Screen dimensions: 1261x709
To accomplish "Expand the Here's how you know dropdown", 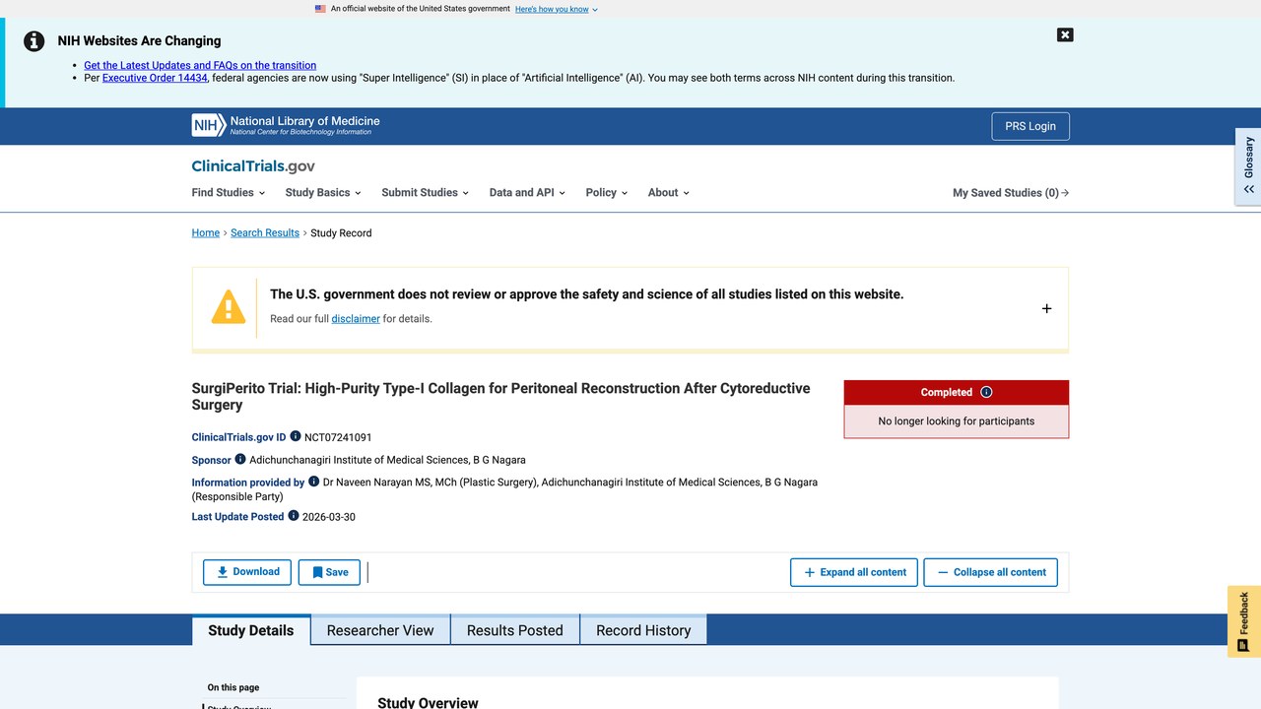I will click(x=556, y=9).
